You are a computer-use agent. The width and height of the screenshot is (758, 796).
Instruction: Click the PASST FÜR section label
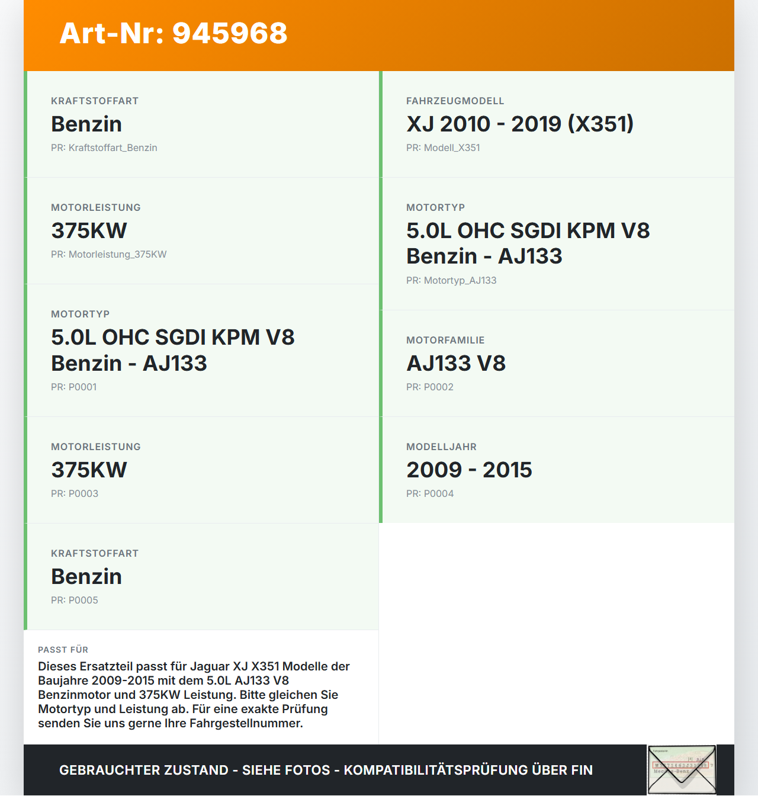63,650
